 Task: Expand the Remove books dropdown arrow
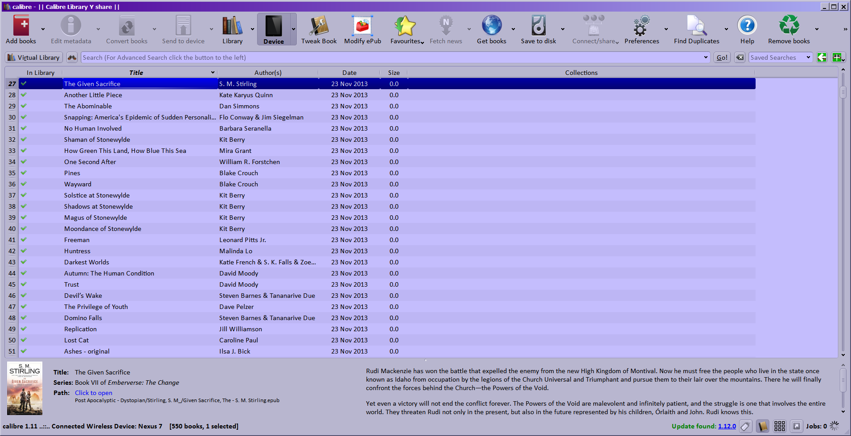[x=817, y=29]
